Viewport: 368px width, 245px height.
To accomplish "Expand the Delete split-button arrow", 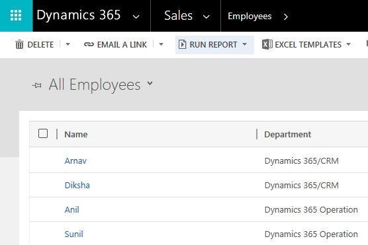I will click(x=68, y=44).
